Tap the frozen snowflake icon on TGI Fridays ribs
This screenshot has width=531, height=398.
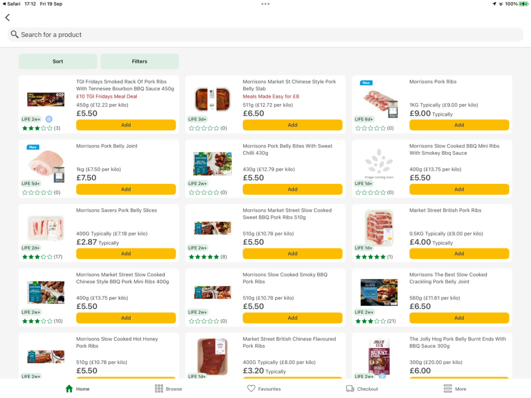49,119
